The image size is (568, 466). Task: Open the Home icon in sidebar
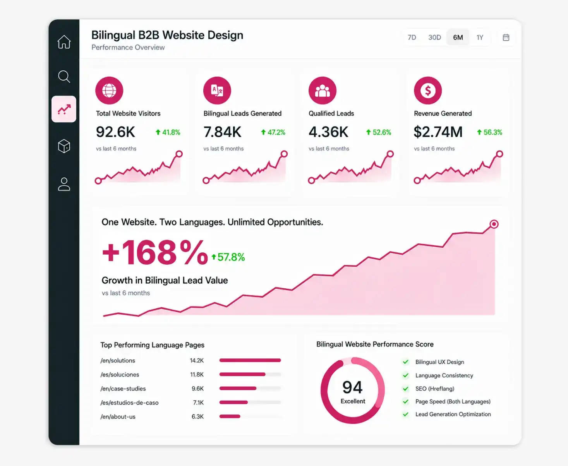point(64,42)
